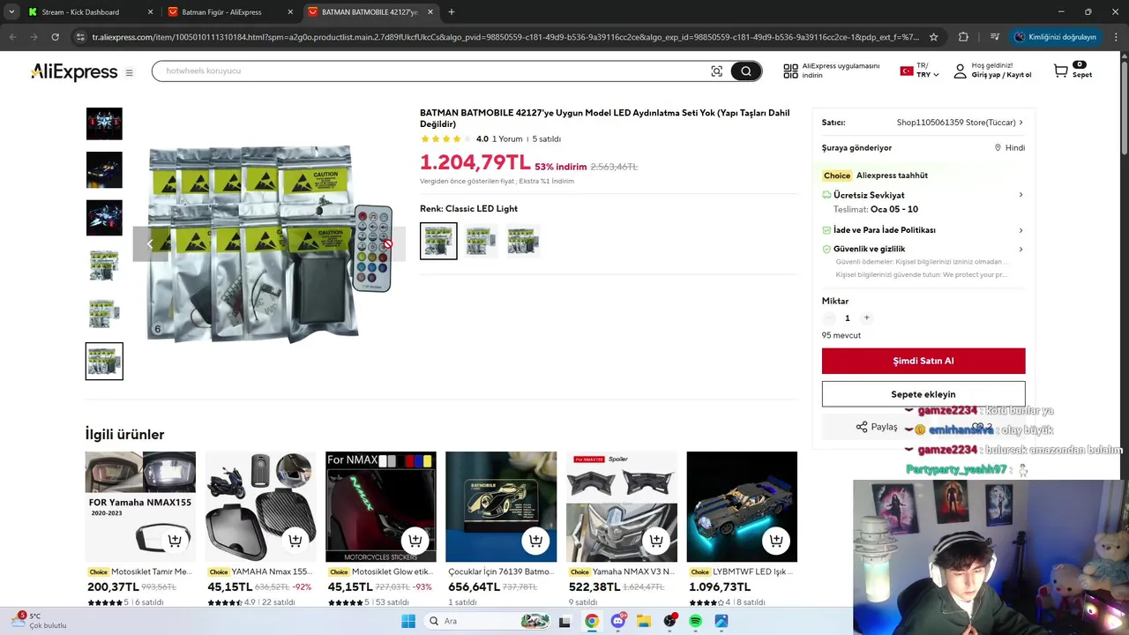The height and width of the screenshot is (635, 1129).
Task: Click the Kimliğinizi doğrulayın profile button
Action: (x=1055, y=37)
